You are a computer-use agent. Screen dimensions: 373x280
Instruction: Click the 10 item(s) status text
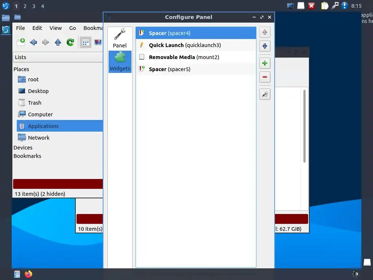[90, 229]
